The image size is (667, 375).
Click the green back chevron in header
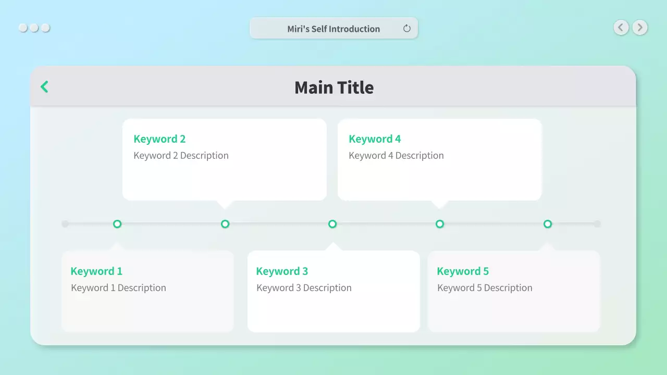click(x=45, y=87)
